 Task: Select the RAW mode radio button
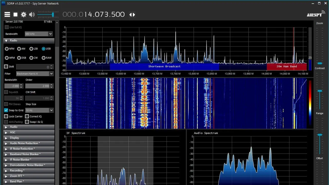point(43,58)
